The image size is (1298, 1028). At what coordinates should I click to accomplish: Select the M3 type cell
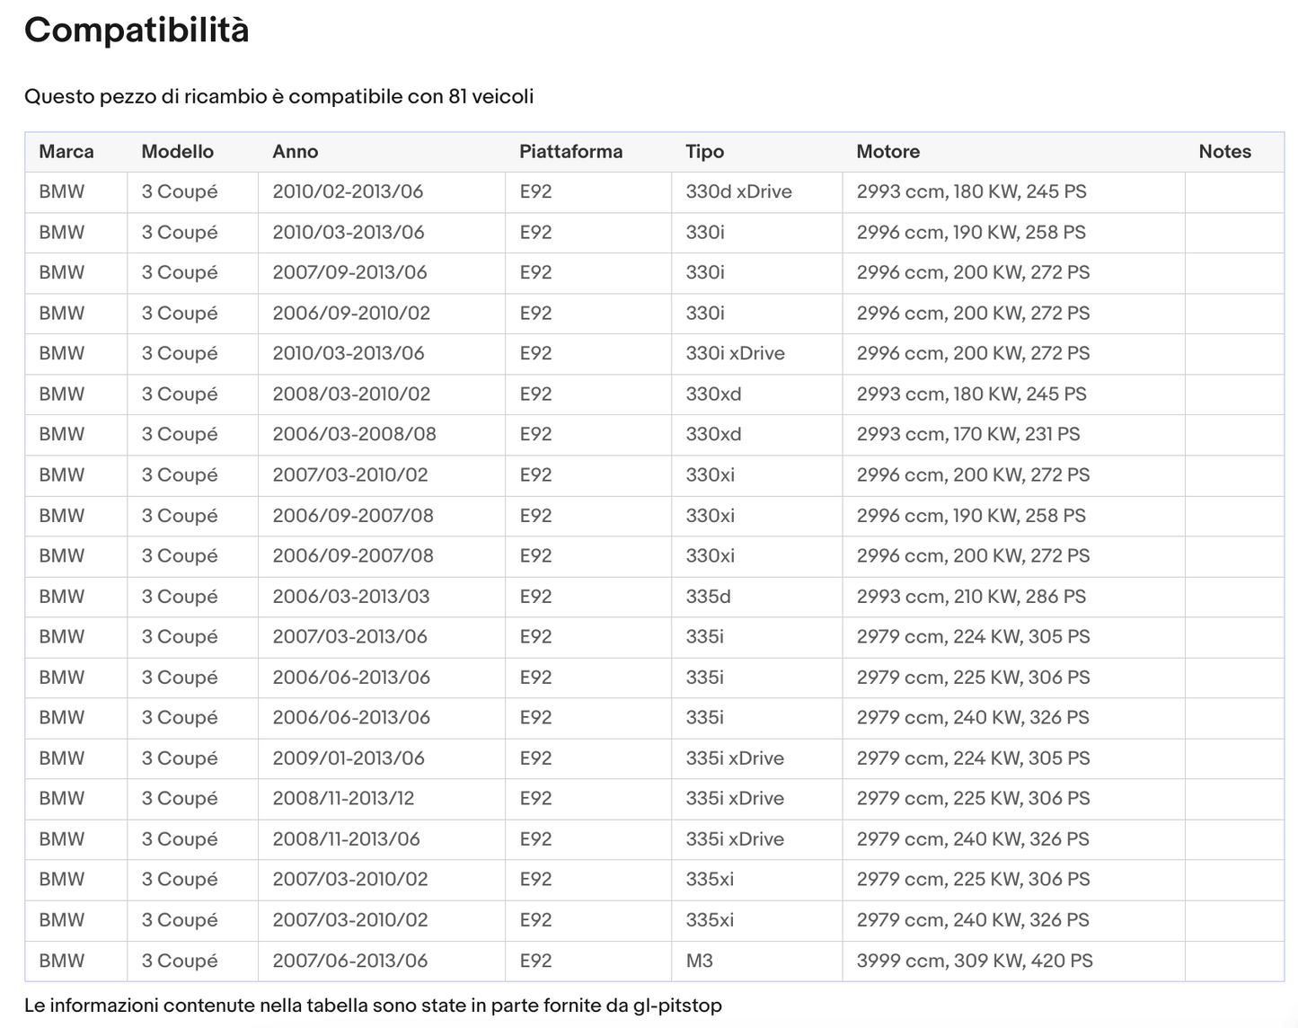click(757, 961)
